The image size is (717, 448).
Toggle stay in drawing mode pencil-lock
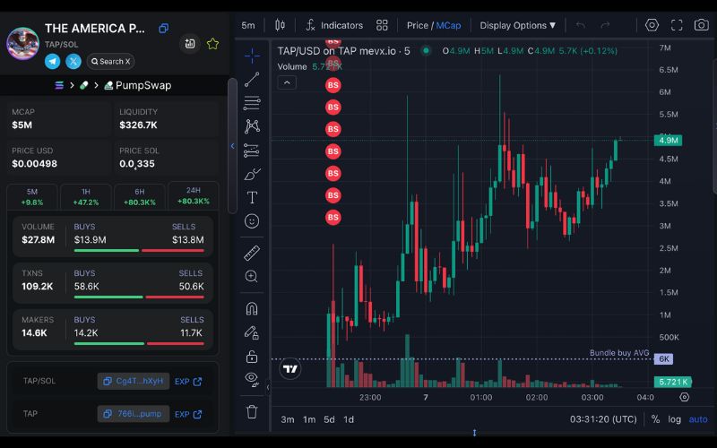[x=252, y=332]
